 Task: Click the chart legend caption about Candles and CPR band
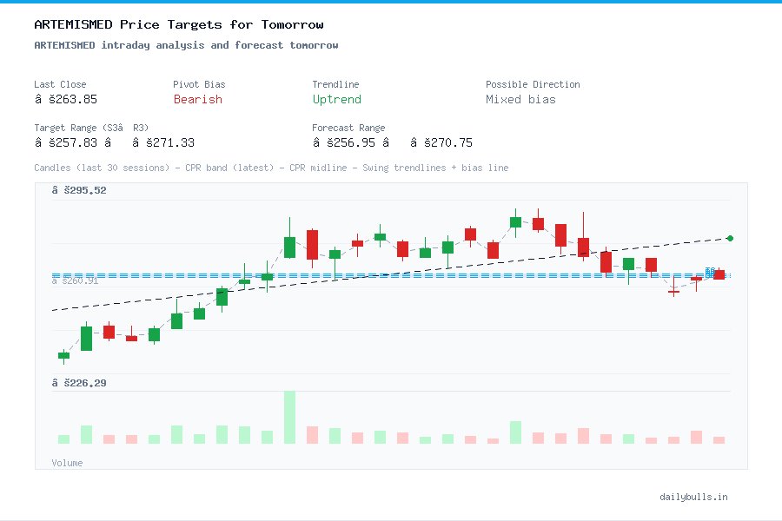(271, 168)
